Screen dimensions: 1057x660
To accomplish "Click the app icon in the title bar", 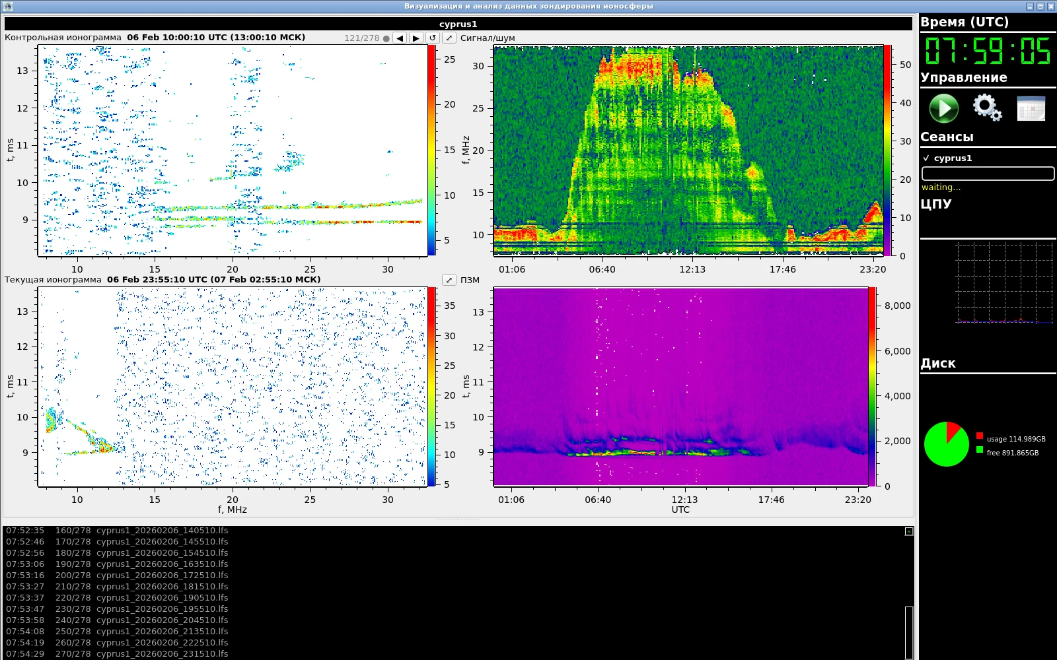I will [x=7, y=6].
